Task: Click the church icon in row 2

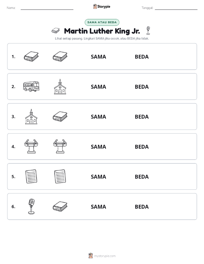Action: (60, 87)
